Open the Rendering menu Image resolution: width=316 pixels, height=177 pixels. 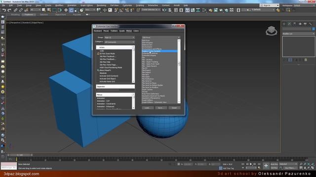click(x=101, y=5)
